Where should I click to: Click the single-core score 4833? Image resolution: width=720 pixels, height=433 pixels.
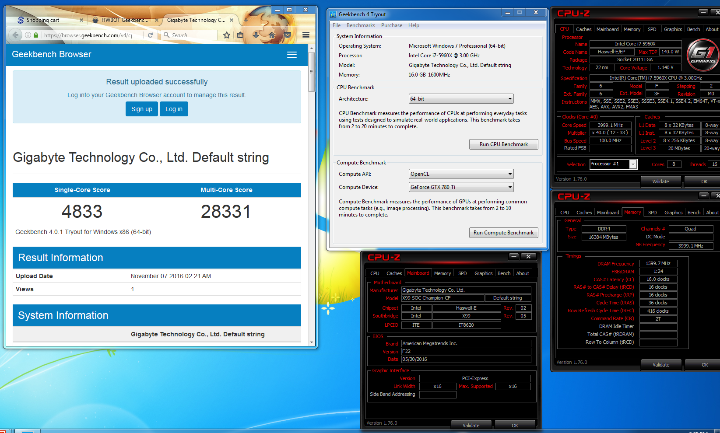[x=82, y=212]
